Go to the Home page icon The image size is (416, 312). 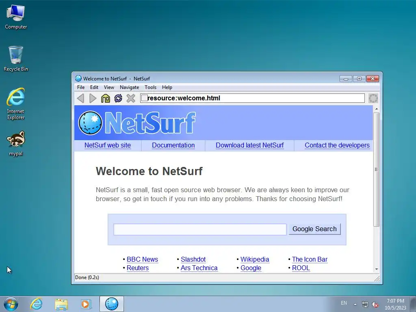click(106, 98)
